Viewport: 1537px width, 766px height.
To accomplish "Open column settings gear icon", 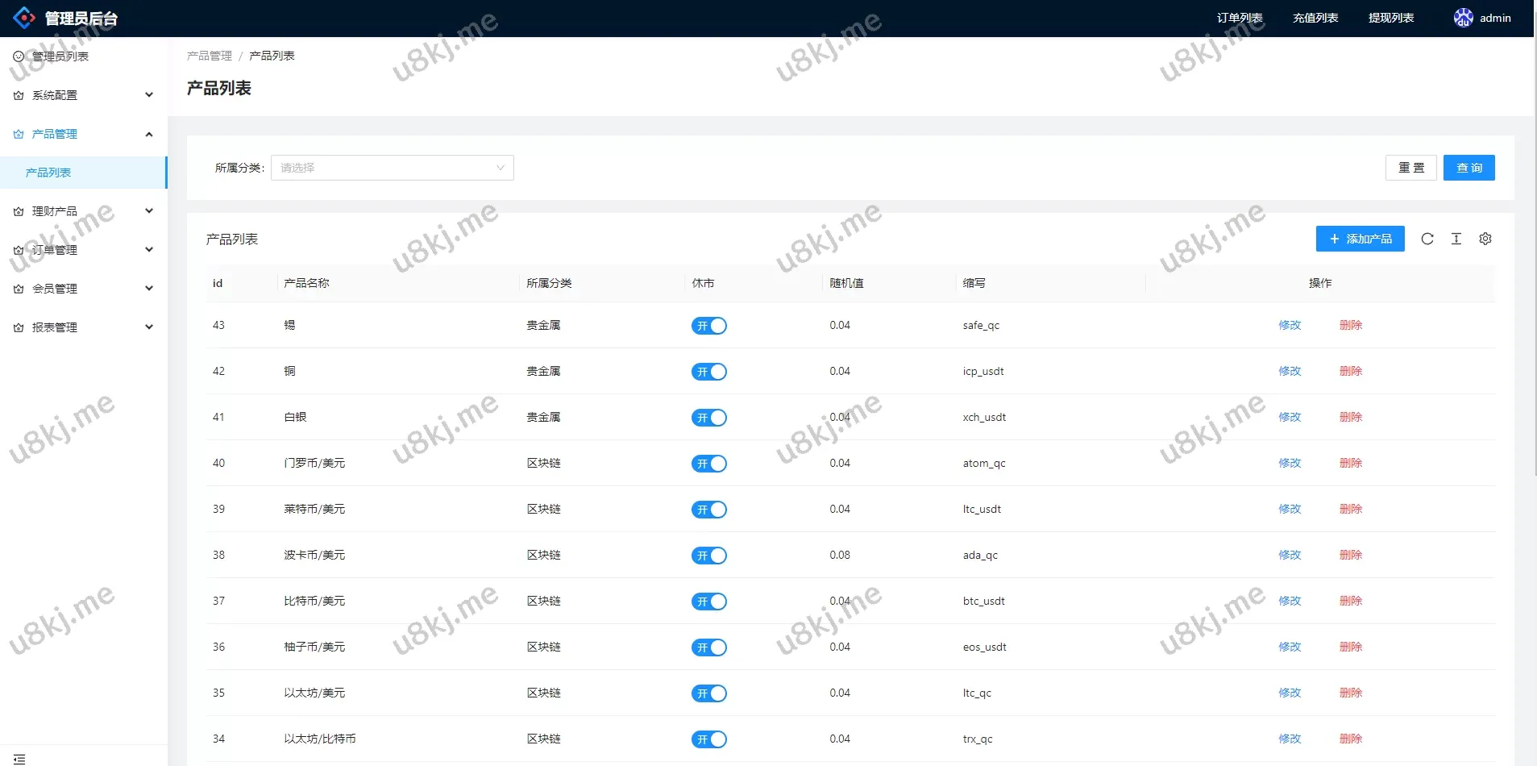I will (1485, 239).
